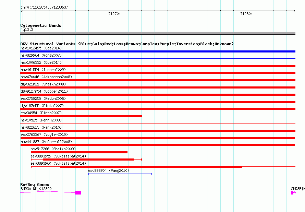305x212 pixels.
Task: Open the esv2763367 (Vogler2010) label
Action: tap(44, 134)
